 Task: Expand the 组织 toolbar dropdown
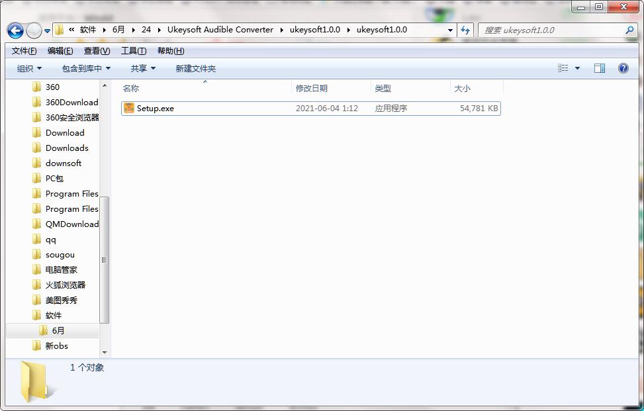pyautogui.click(x=29, y=69)
